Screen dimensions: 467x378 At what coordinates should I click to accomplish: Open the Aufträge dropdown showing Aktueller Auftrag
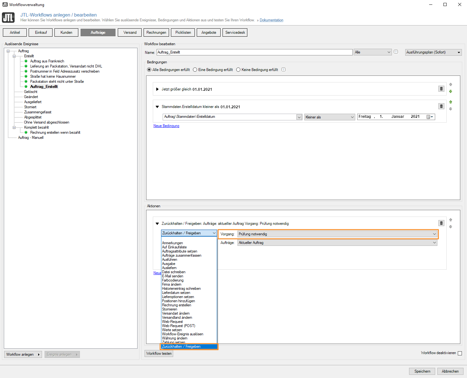(x=337, y=243)
